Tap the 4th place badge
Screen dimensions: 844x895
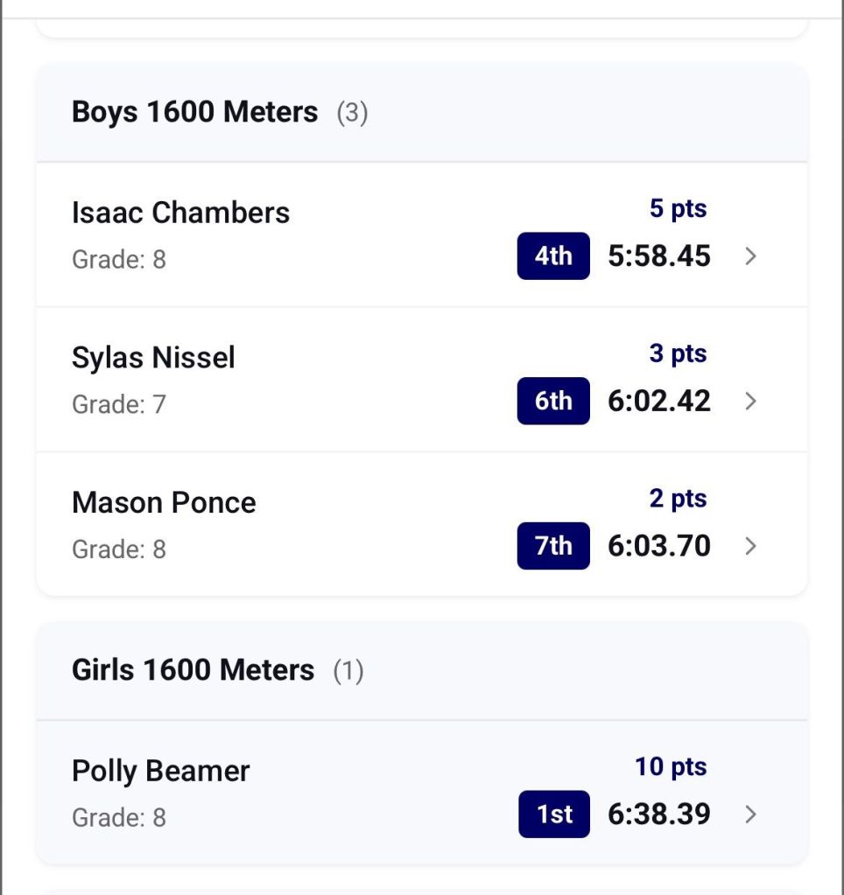click(x=553, y=256)
